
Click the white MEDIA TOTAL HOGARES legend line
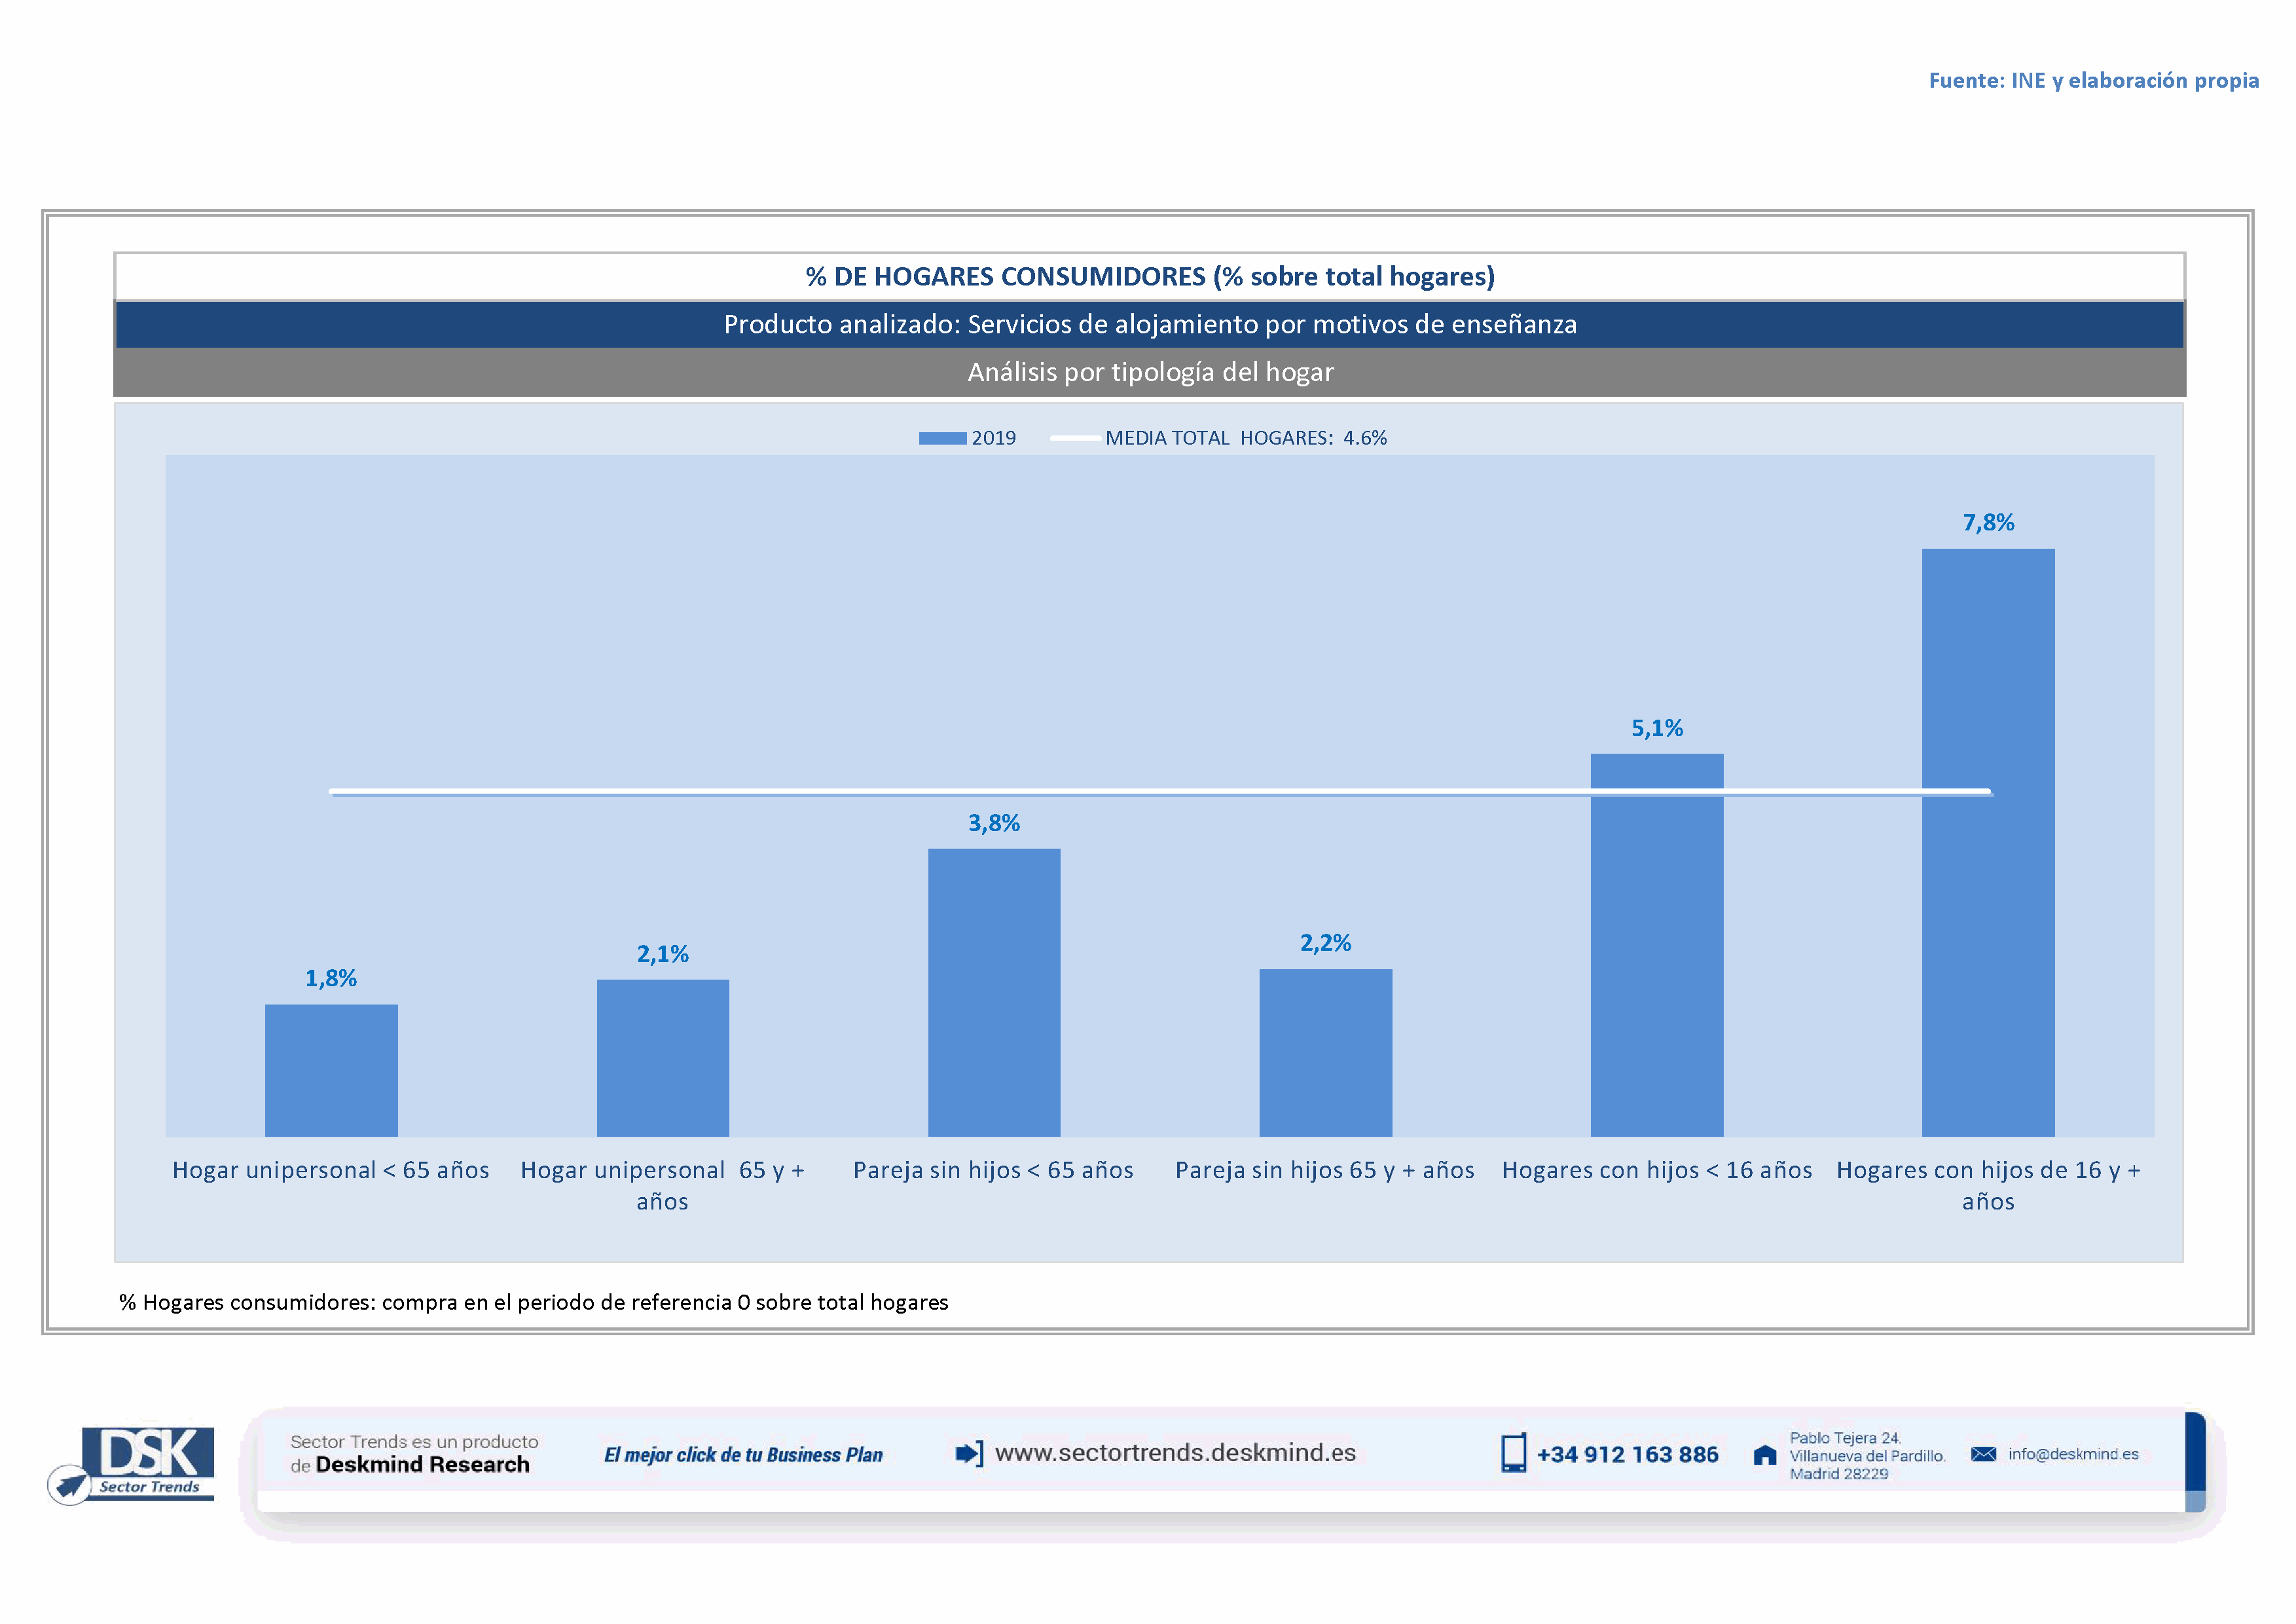coord(1075,438)
